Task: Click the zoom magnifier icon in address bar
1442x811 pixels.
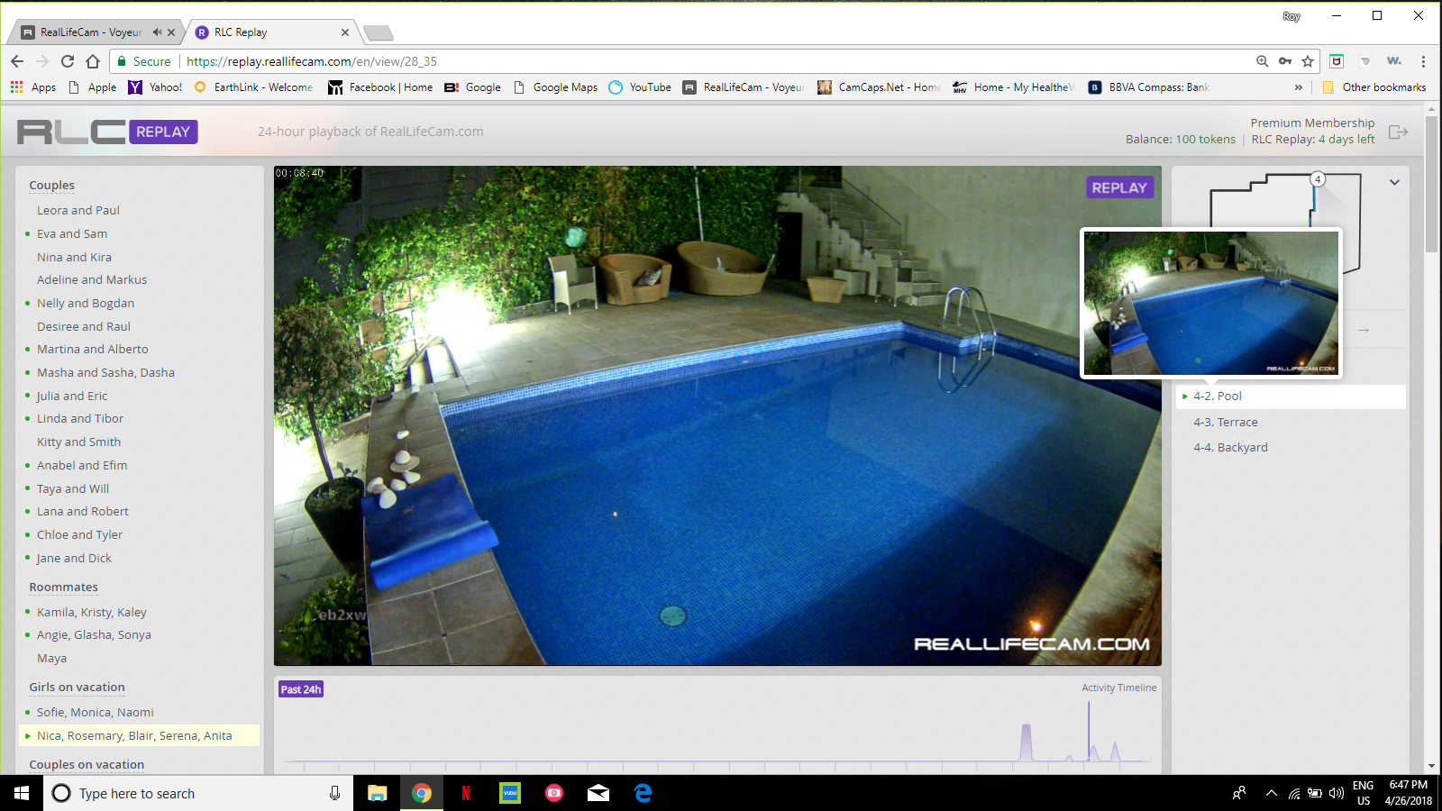Action: pyautogui.click(x=1263, y=61)
